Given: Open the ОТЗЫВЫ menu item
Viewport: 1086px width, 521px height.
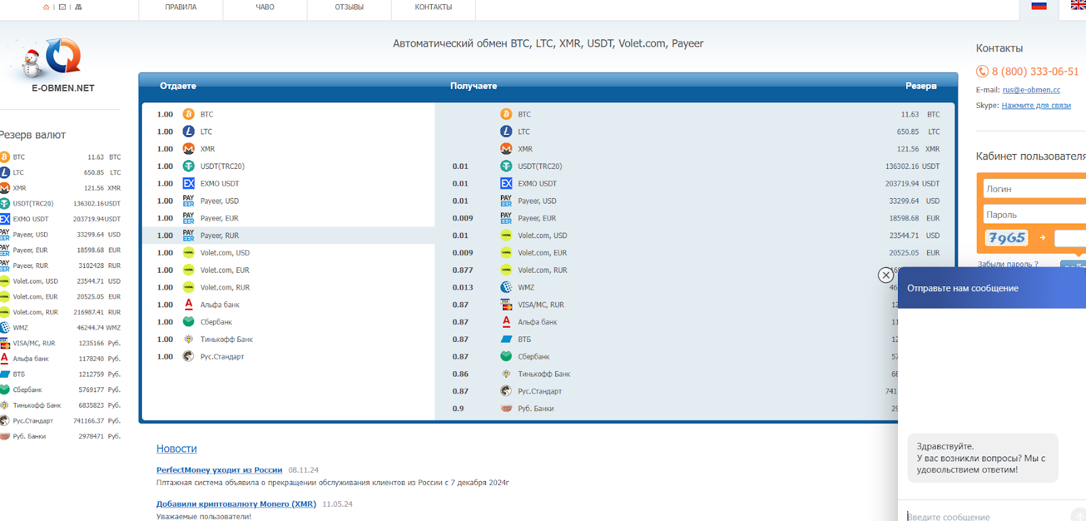Looking at the screenshot, I should (x=349, y=7).
